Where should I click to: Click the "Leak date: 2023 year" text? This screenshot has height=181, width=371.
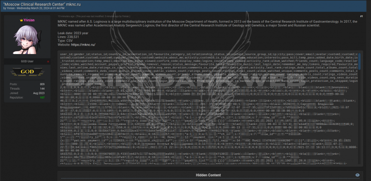73,33
